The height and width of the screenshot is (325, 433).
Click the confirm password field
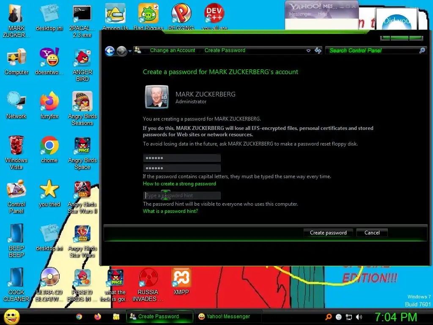[x=182, y=168]
